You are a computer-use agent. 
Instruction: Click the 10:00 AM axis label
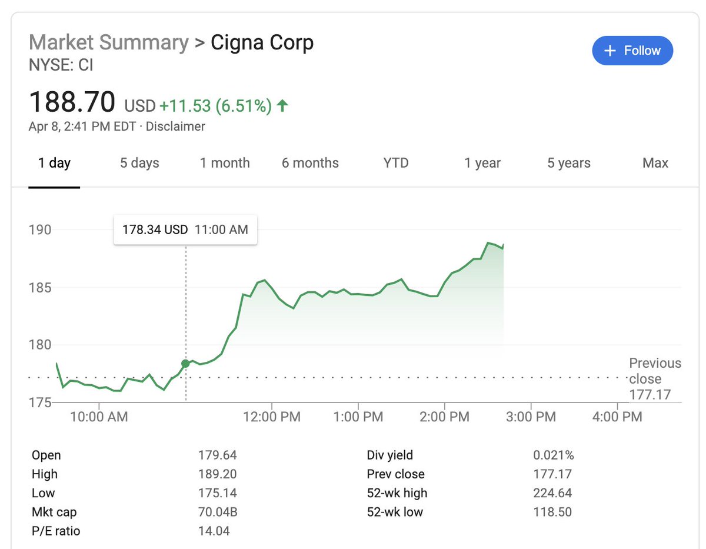(x=98, y=417)
